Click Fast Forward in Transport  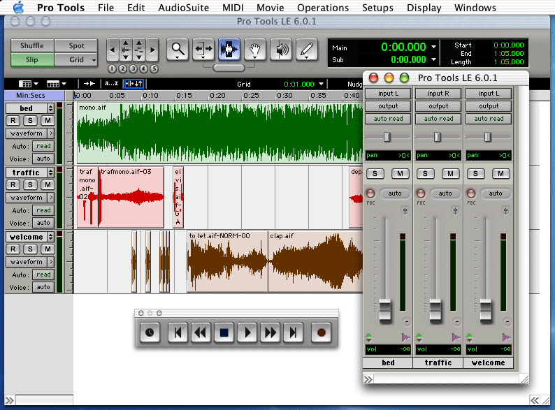pyautogui.click(x=271, y=332)
